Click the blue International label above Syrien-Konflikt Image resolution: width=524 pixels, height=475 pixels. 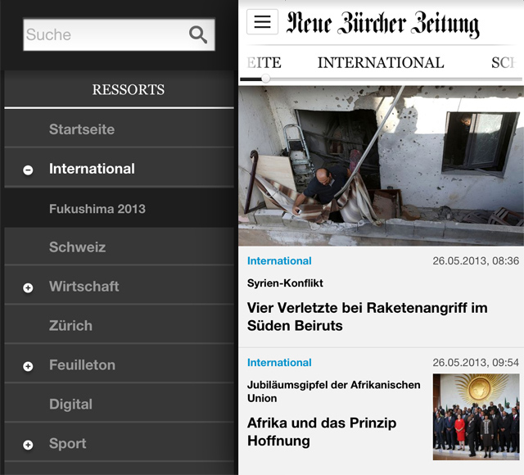[279, 260]
